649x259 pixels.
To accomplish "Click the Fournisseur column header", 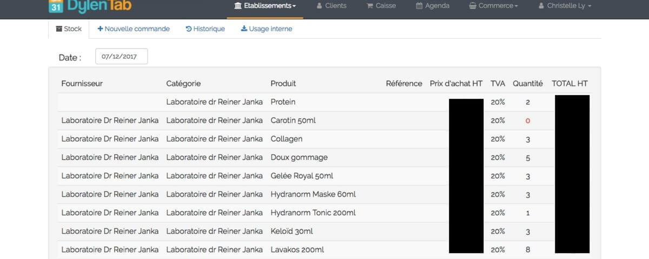I will pos(82,84).
